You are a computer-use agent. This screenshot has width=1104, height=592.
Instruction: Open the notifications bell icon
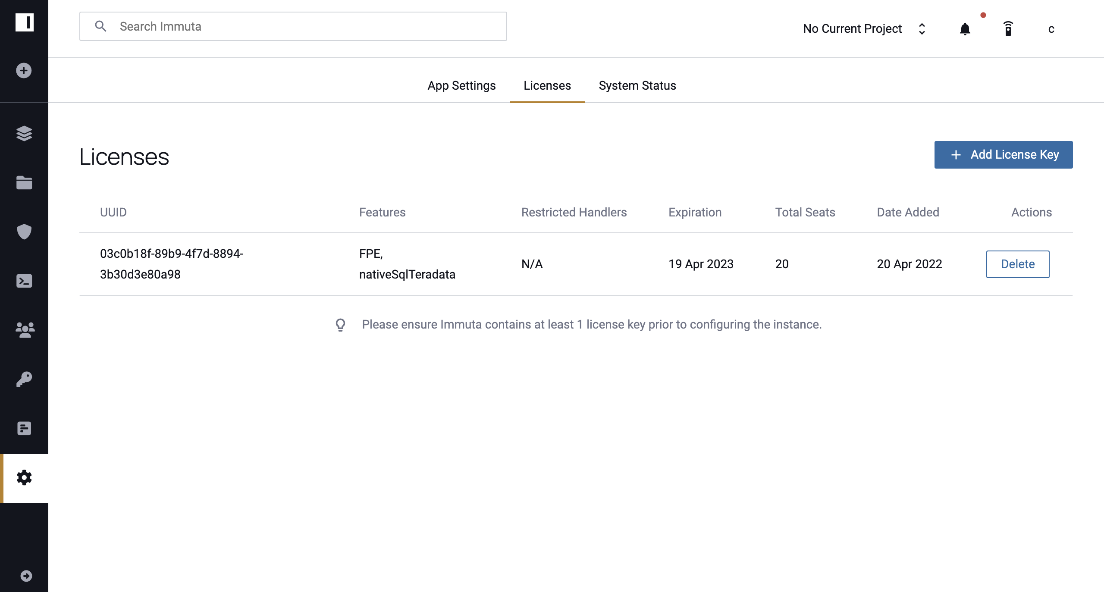point(965,29)
